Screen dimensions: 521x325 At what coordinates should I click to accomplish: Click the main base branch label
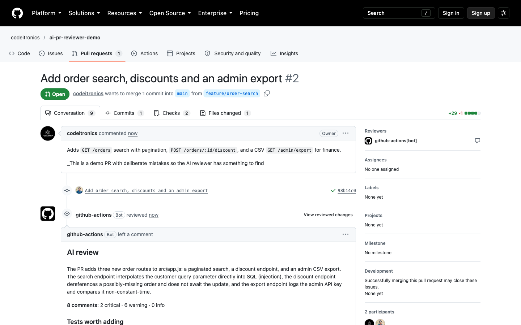pos(182,94)
